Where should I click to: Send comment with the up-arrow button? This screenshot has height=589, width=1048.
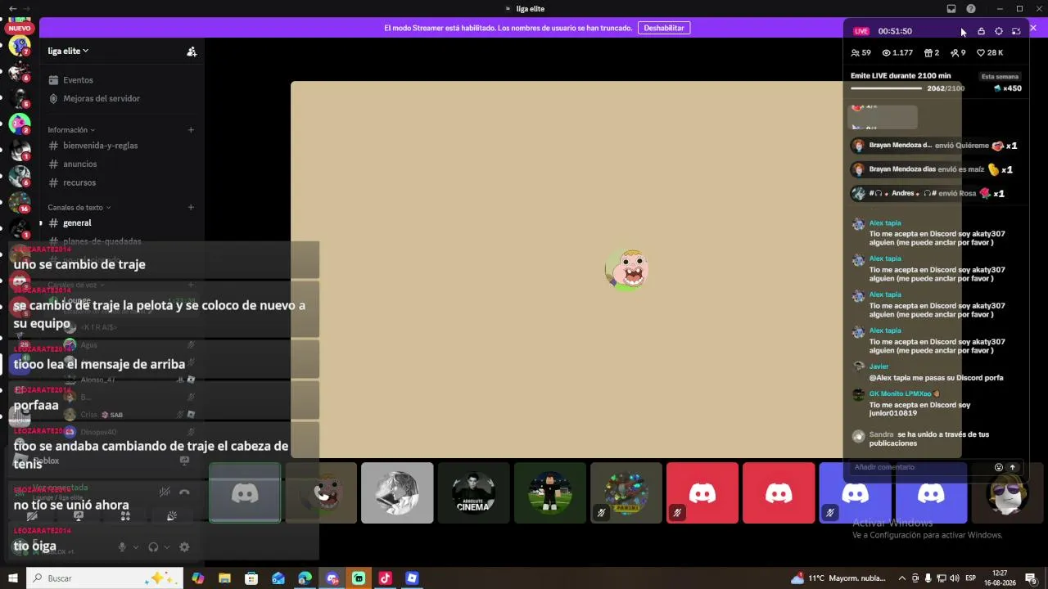coord(1013,467)
